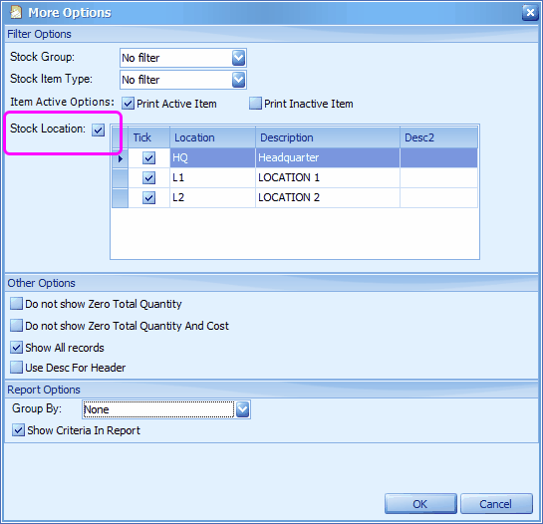Enable Do not show Zero Total Quantity
The width and height of the screenshot is (543, 524).
tap(16, 304)
